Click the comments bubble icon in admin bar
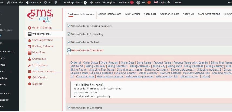Screen dimensions: 232x112 (56, 2)
